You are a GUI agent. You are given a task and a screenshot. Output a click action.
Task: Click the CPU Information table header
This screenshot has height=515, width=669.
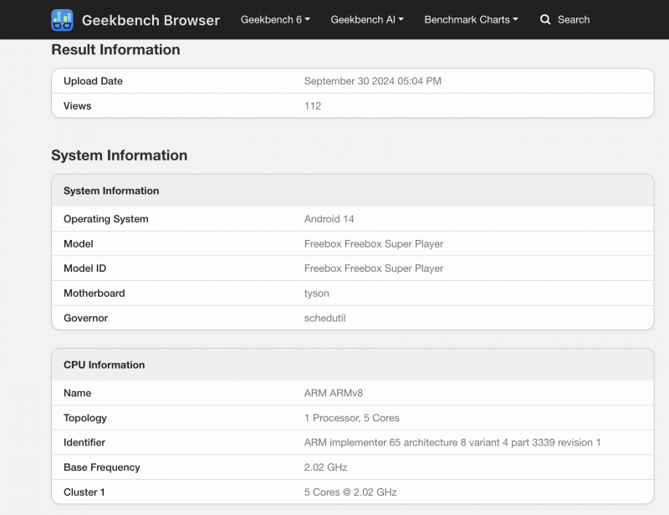click(x=104, y=365)
